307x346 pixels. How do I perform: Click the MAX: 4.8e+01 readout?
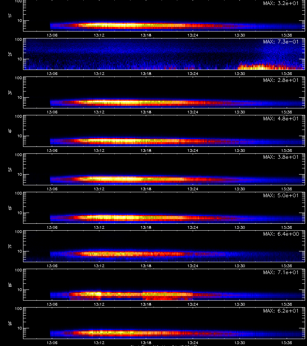(x=281, y=118)
